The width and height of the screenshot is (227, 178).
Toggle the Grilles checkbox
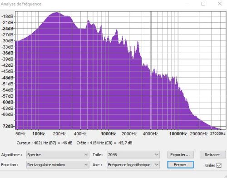pyautogui.click(x=219, y=165)
